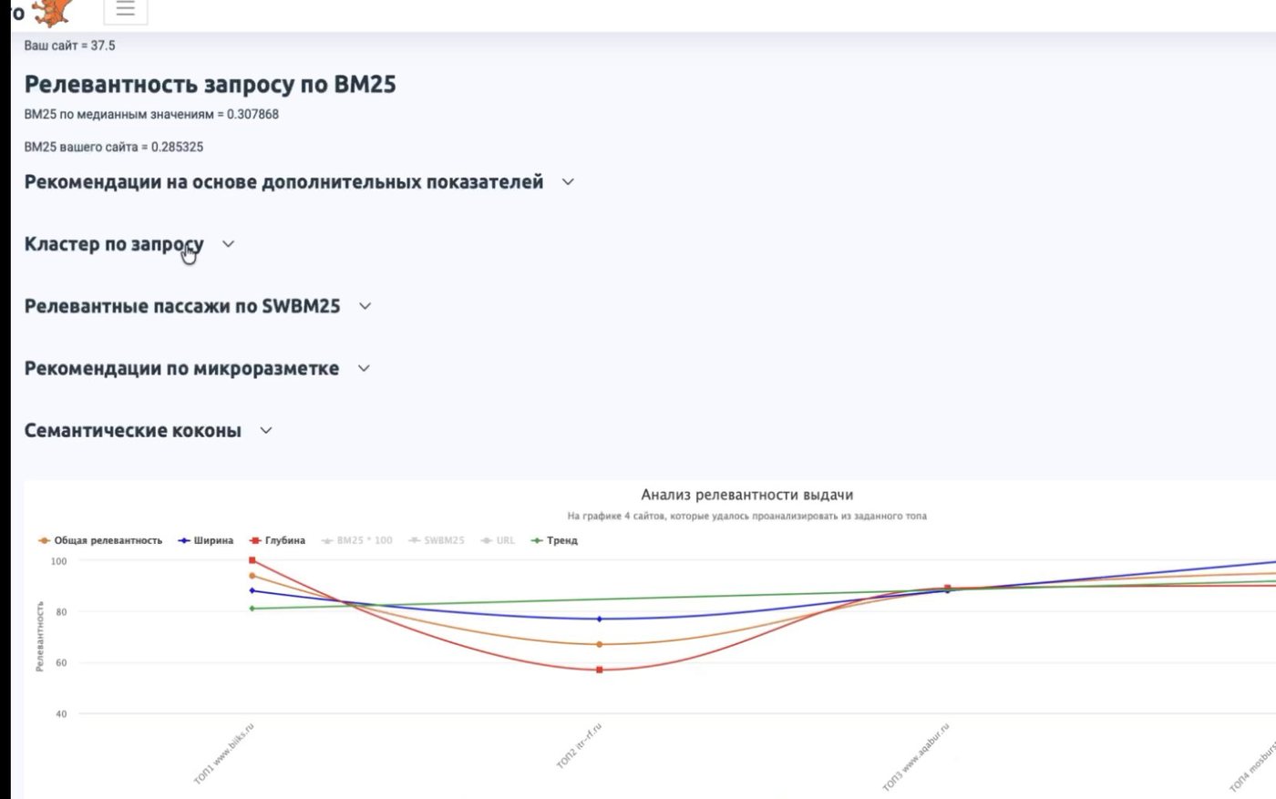Click the orange squirrel site logo

pyautogui.click(x=51, y=12)
